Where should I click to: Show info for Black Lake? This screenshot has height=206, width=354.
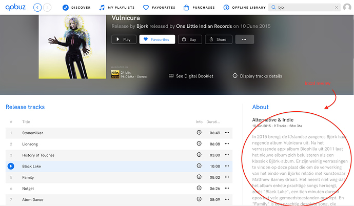pyautogui.click(x=199, y=166)
